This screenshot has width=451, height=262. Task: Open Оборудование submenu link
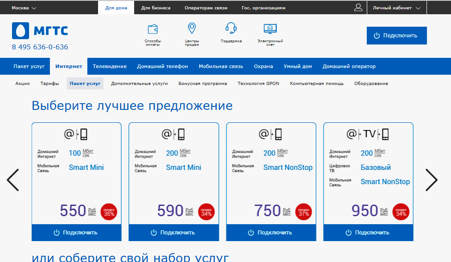tap(371, 84)
